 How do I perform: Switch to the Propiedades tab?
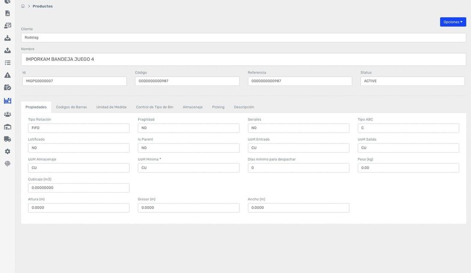[36, 107]
